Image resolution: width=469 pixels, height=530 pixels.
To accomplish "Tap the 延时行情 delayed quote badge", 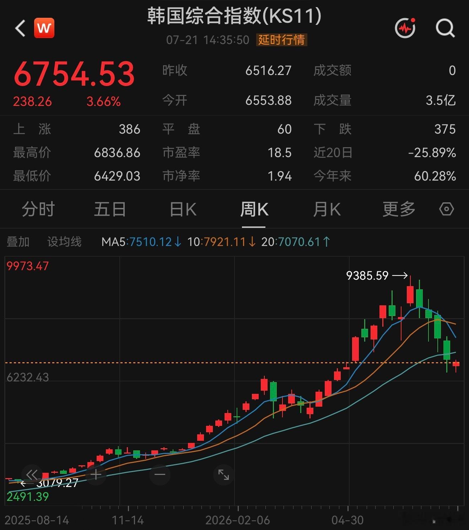I will click(281, 40).
